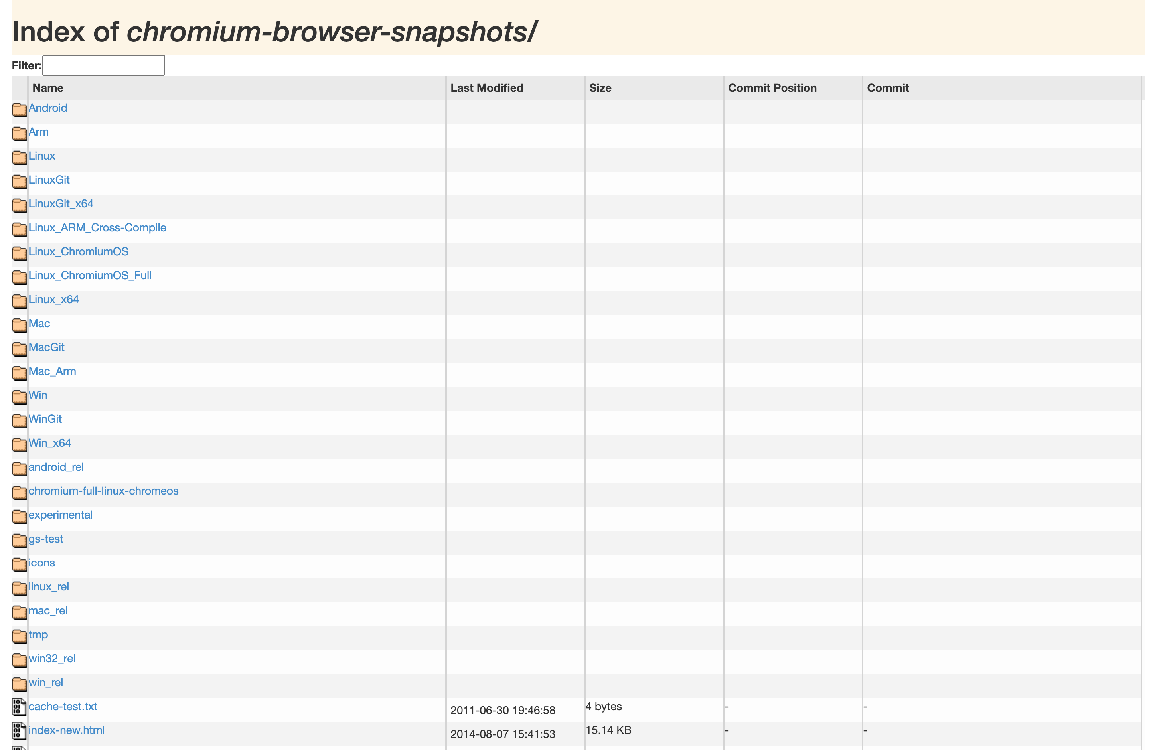The image size is (1153, 750).
Task: Click the folder icon beside LinuxGit_x64
Action: (20, 205)
